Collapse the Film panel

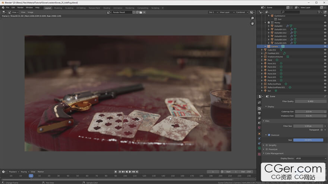[x=264, y=121]
